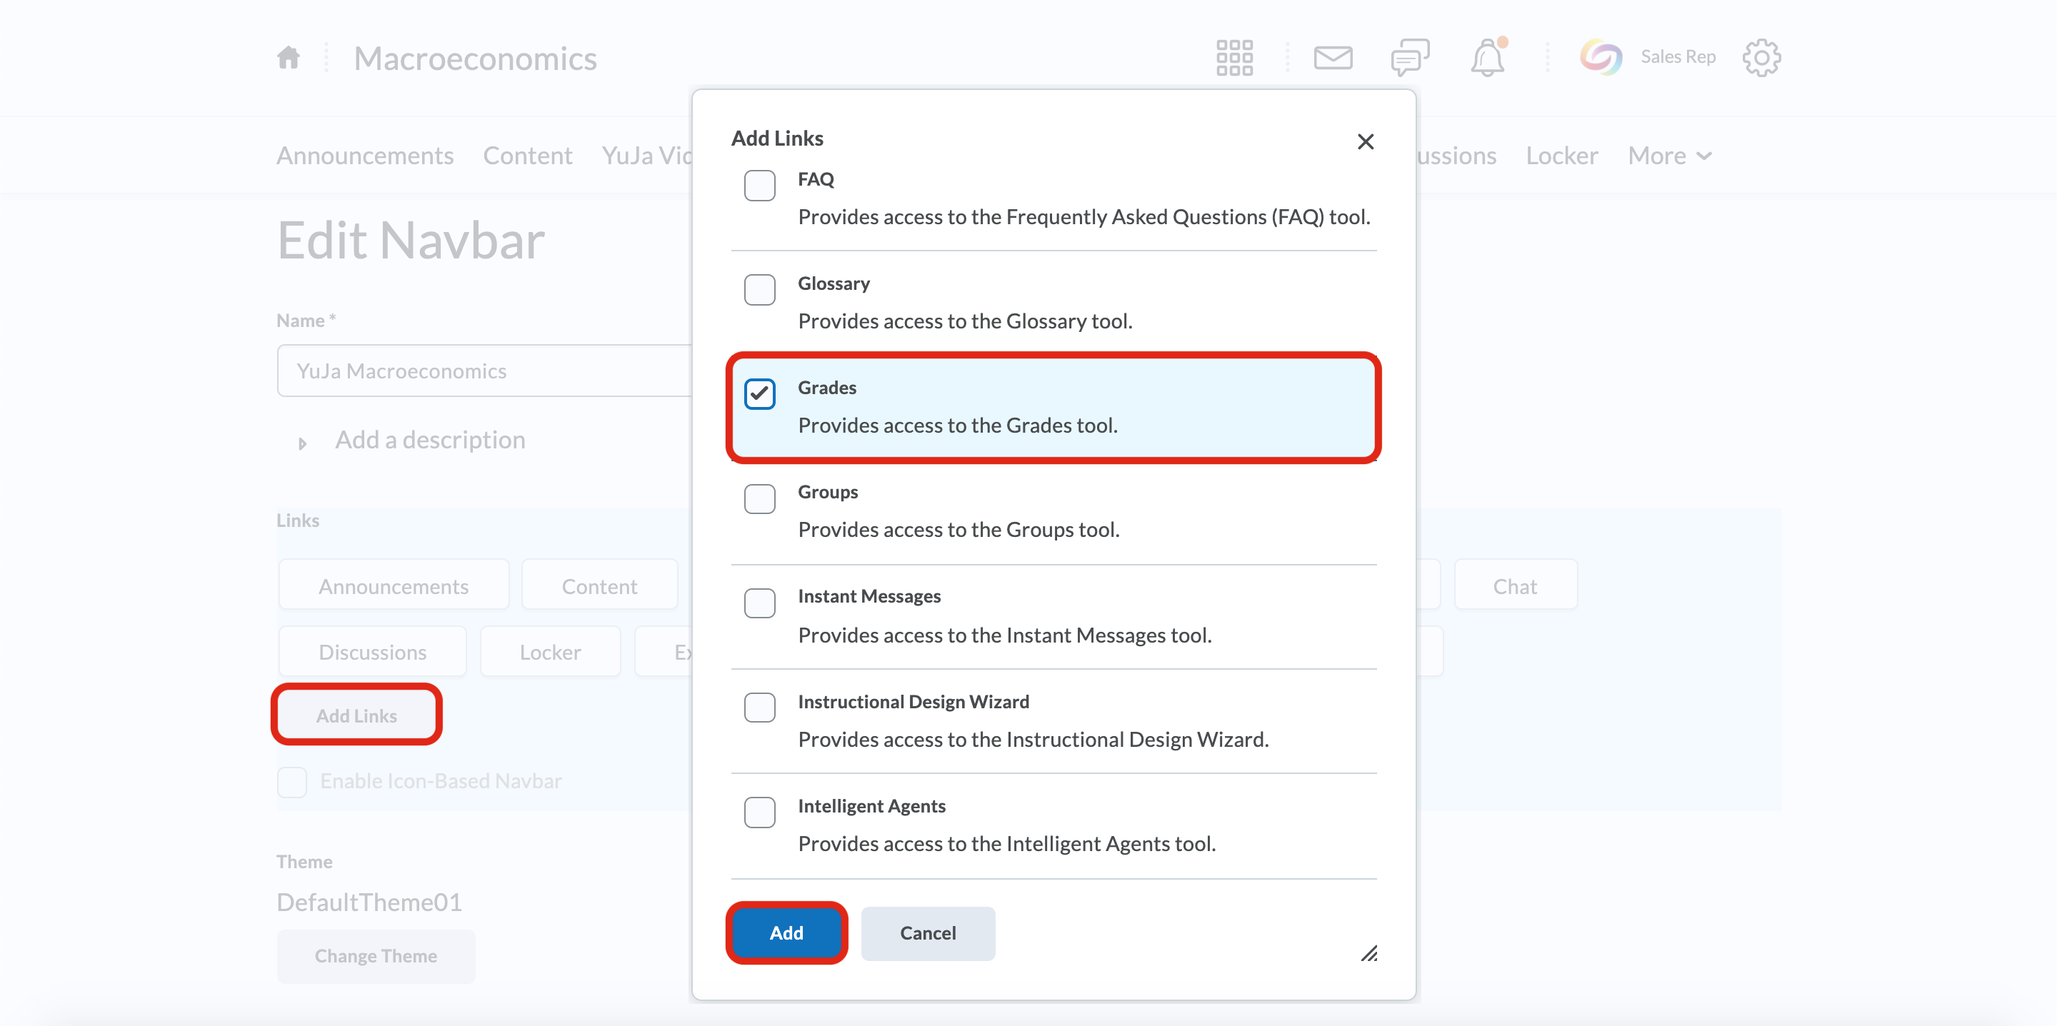The height and width of the screenshot is (1026, 2057).
Task: Open the settings gear icon
Action: click(1761, 56)
